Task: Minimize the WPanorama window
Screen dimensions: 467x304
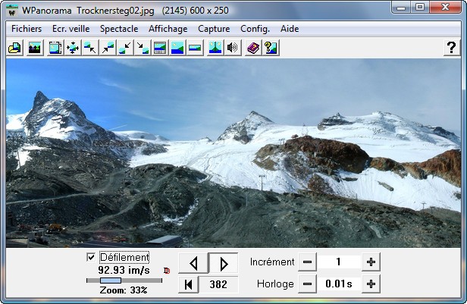Action: tap(401, 8)
